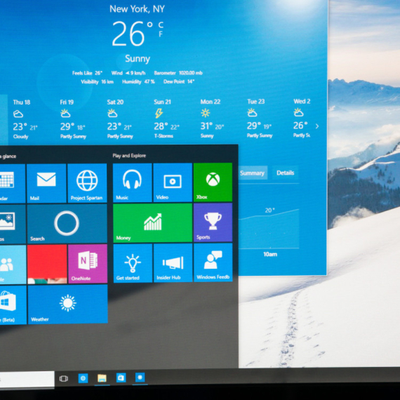400x400 pixels.
Task: Open the Sports tile
Action: pyautogui.click(x=213, y=222)
